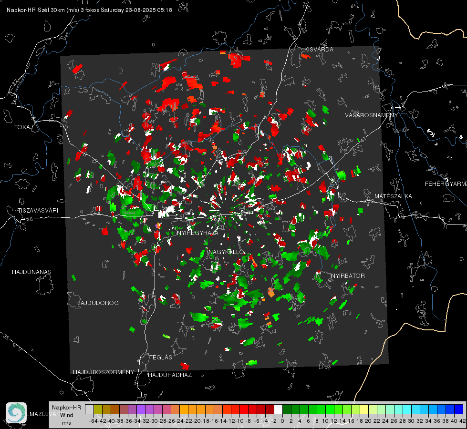Image resolution: width=467 pixels, height=429 pixels.
Task: Click the TISZAVASVÁRI city label
Action: (38, 211)
